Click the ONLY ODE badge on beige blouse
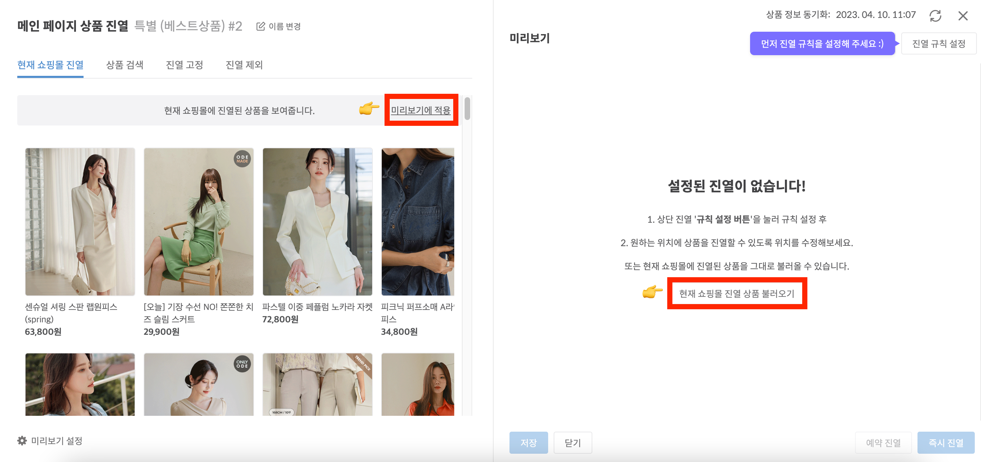981x462 pixels. (x=242, y=364)
